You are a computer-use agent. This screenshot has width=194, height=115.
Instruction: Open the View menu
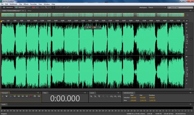click(40, 4)
